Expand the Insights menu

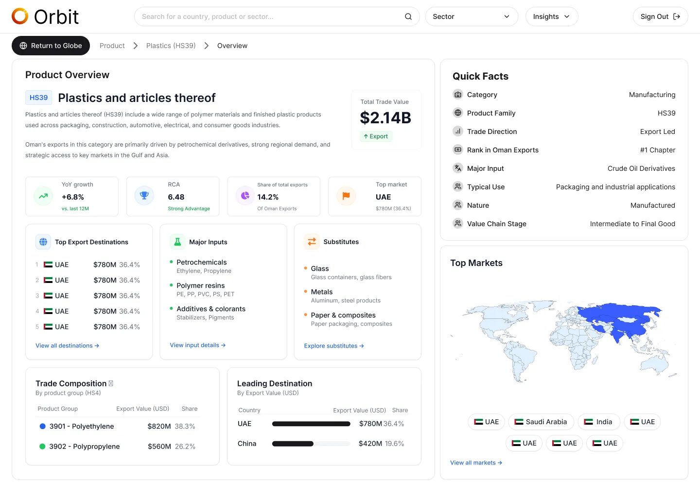tap(552, 17)
